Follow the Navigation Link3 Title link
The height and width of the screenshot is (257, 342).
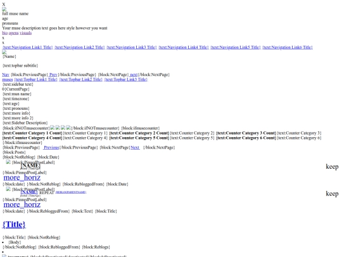(x=132, y=47)
